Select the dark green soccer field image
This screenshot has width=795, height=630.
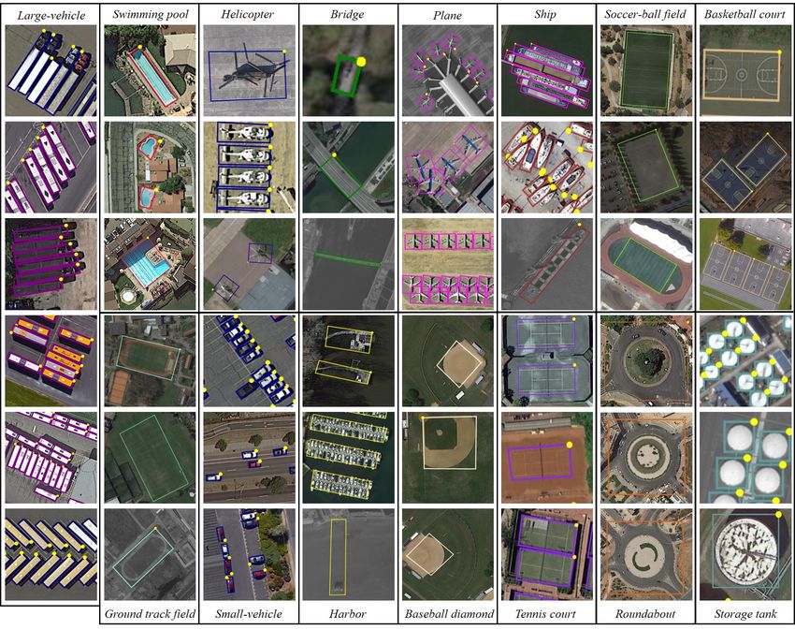[646, 70]
